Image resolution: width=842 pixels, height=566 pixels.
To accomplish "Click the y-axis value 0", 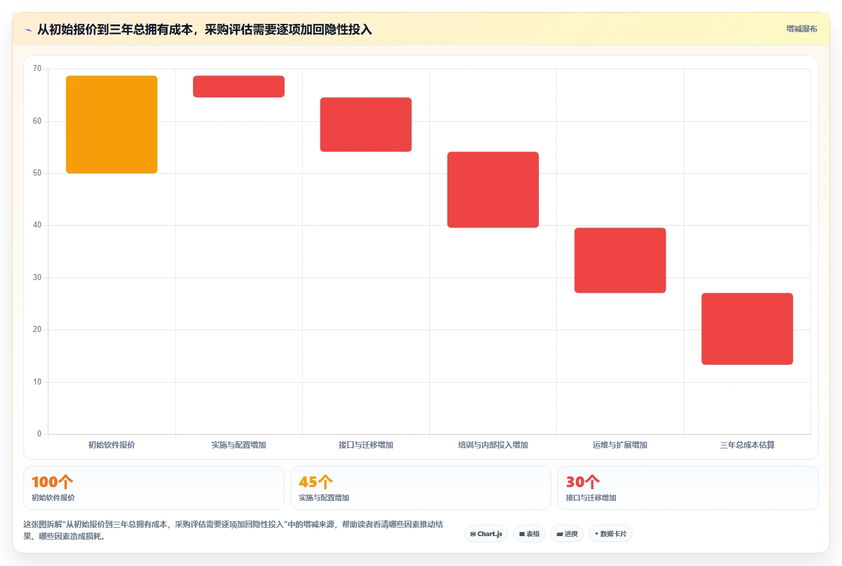I will 39,434.
